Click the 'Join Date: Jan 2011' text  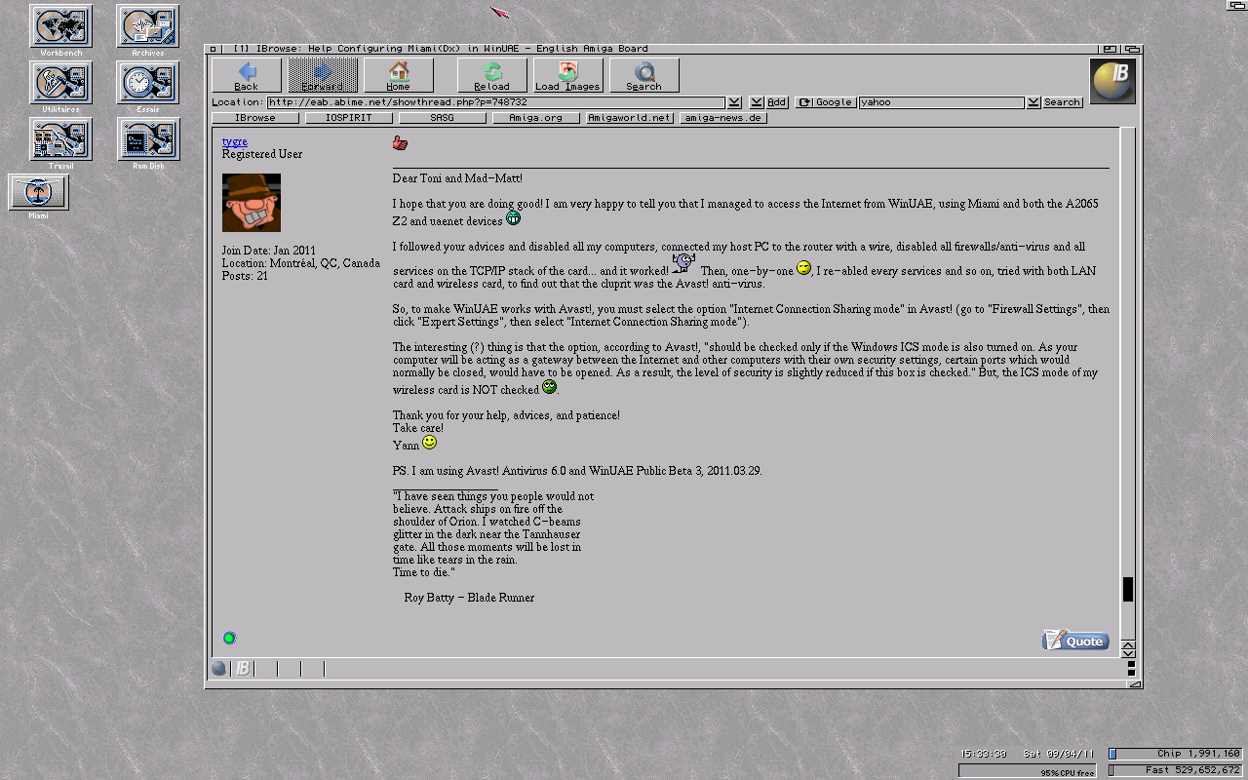coord(268,251)
